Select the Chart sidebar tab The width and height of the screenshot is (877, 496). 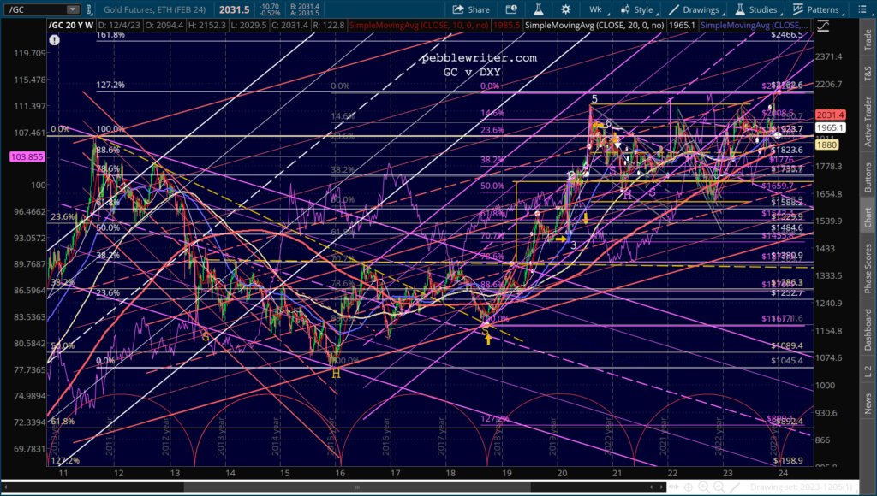(x=868, y=217)
